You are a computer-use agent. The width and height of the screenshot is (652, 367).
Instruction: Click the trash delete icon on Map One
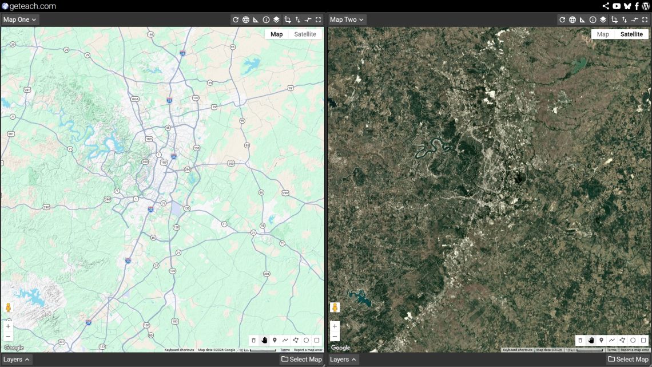tap(254, 340)
